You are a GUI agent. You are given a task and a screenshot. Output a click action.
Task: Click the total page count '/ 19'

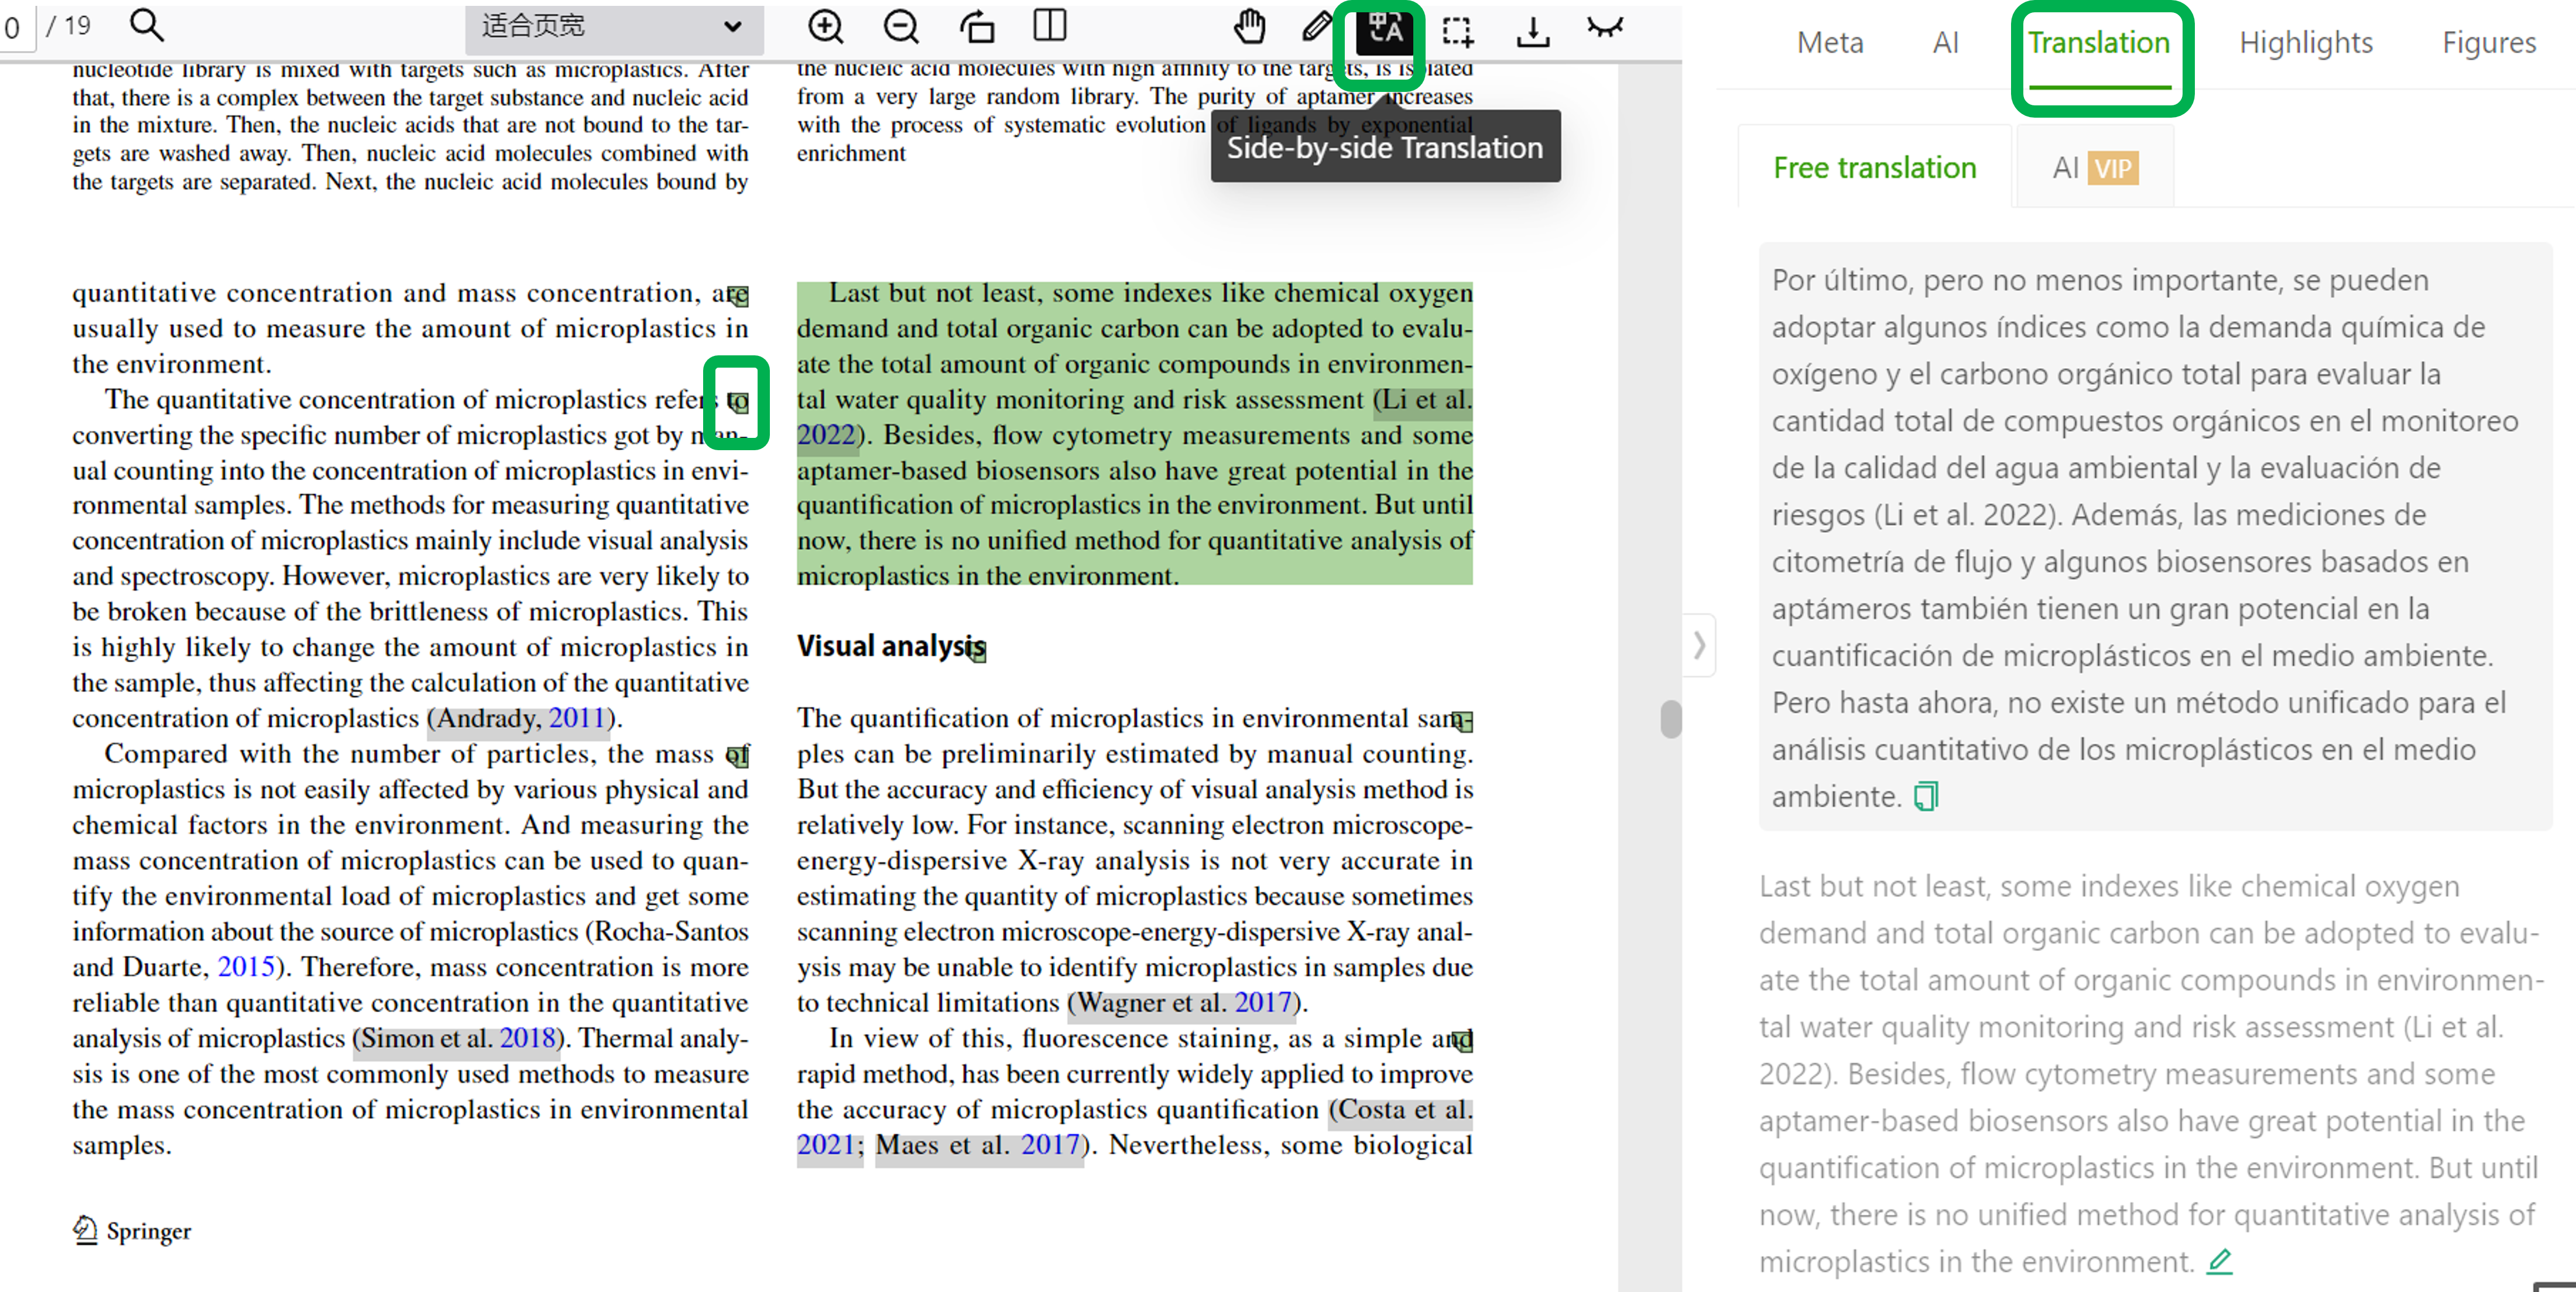(68, 26)
